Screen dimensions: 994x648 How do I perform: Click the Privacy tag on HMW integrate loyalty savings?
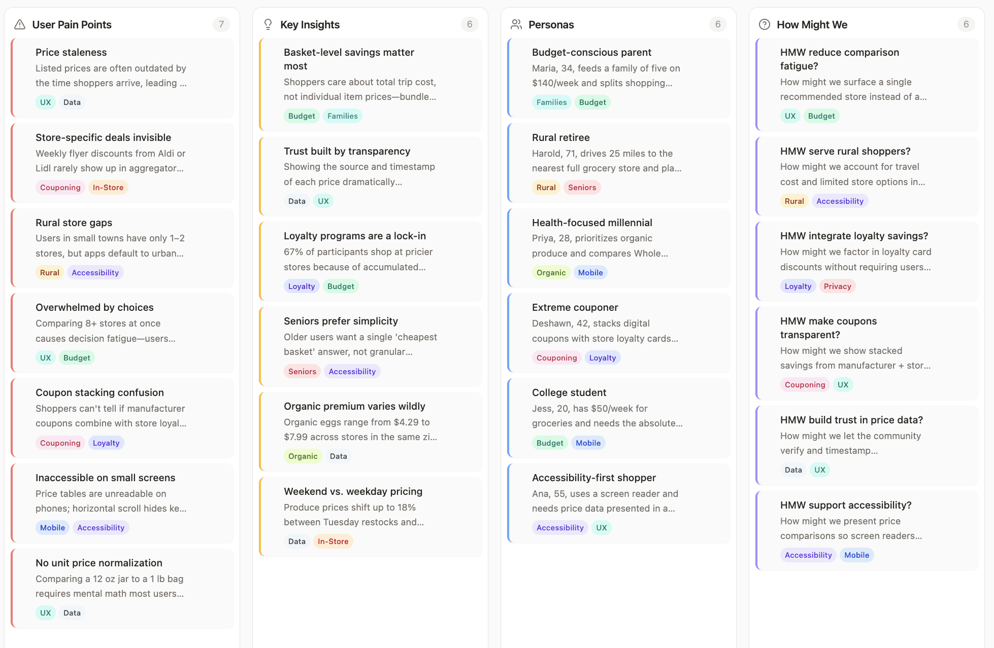pyautogui.click(x=837, y=286)
